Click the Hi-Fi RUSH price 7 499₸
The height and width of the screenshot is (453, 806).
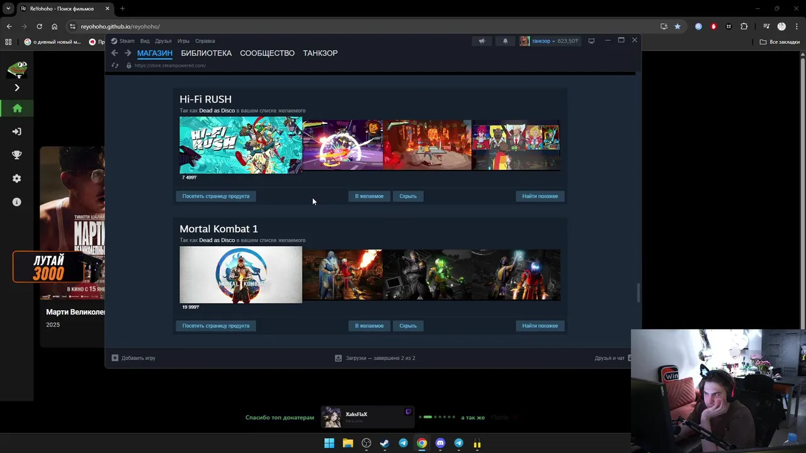click(x=190, y=177)
